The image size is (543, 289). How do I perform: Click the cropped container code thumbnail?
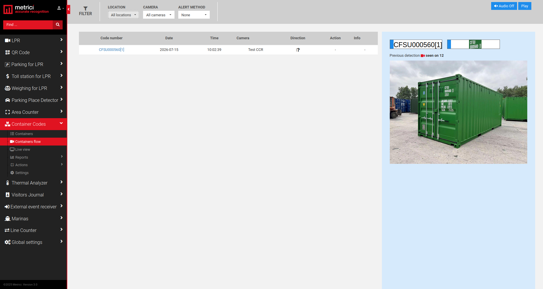pyautogui.click(x=475, y=44)
